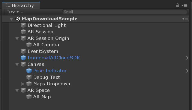Click the search magnifier icon in the Hierarchy
The width and height of the screenshot is (192, 110).
pos(66,12)
